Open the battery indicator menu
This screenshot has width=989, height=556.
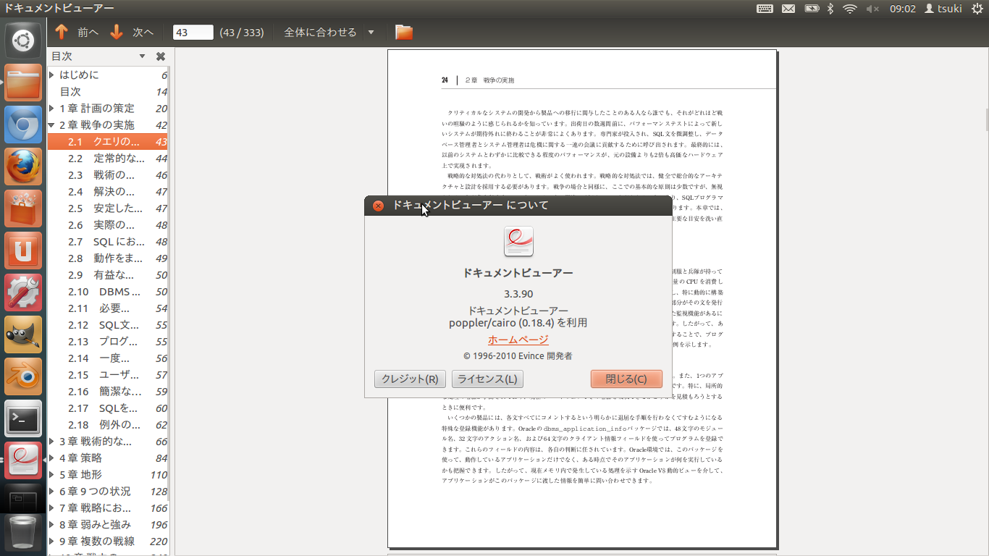tap(812, 9)
